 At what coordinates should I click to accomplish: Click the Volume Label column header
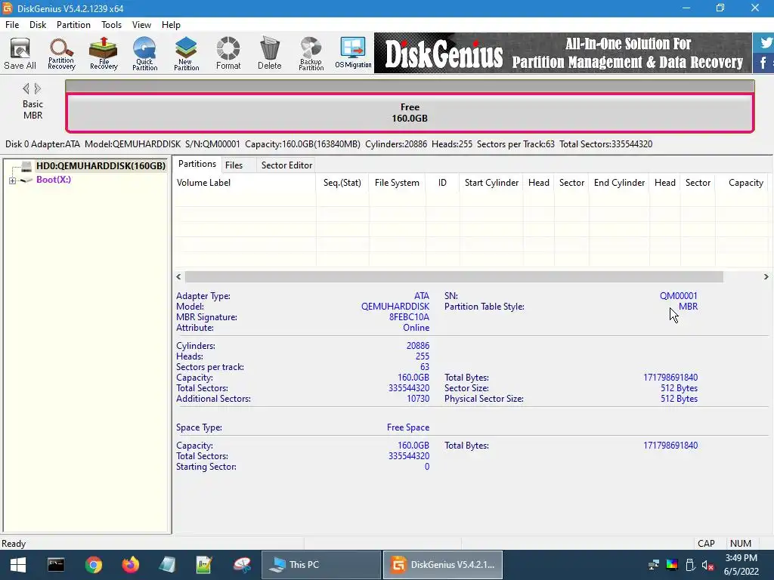244,183
